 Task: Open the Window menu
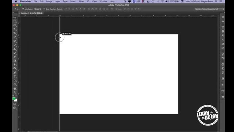[103, 1]
